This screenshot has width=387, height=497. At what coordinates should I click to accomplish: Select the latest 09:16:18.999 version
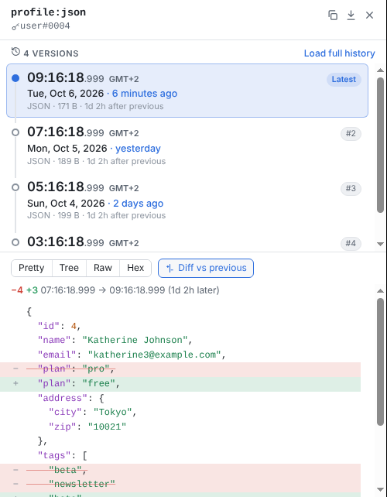click(x=187, y=91)
